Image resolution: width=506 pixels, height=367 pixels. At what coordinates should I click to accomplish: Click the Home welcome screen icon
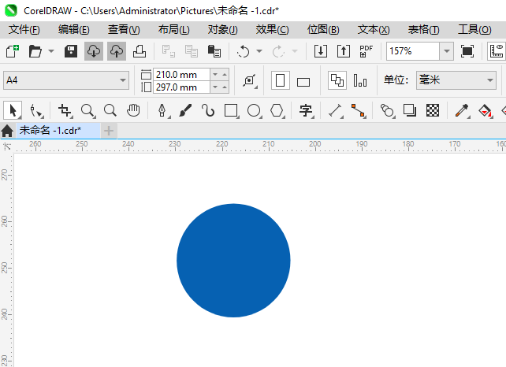7,131
